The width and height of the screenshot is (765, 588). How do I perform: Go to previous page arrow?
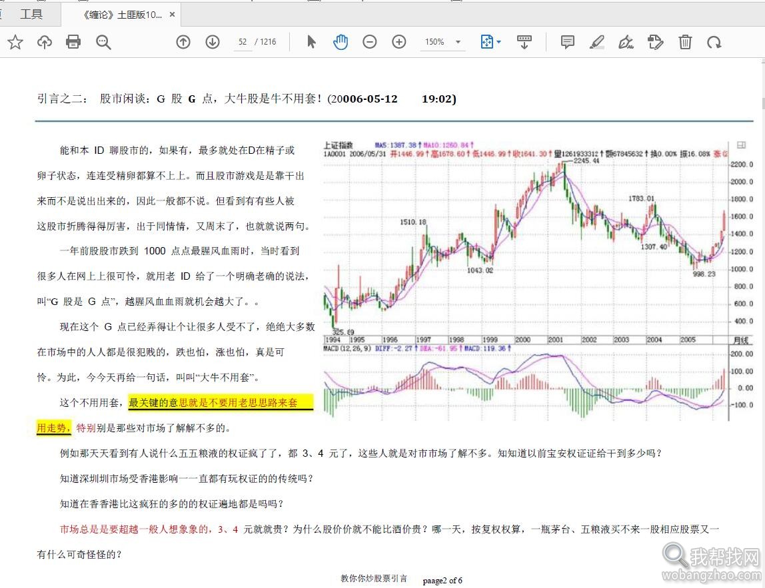tap(183, 43)
